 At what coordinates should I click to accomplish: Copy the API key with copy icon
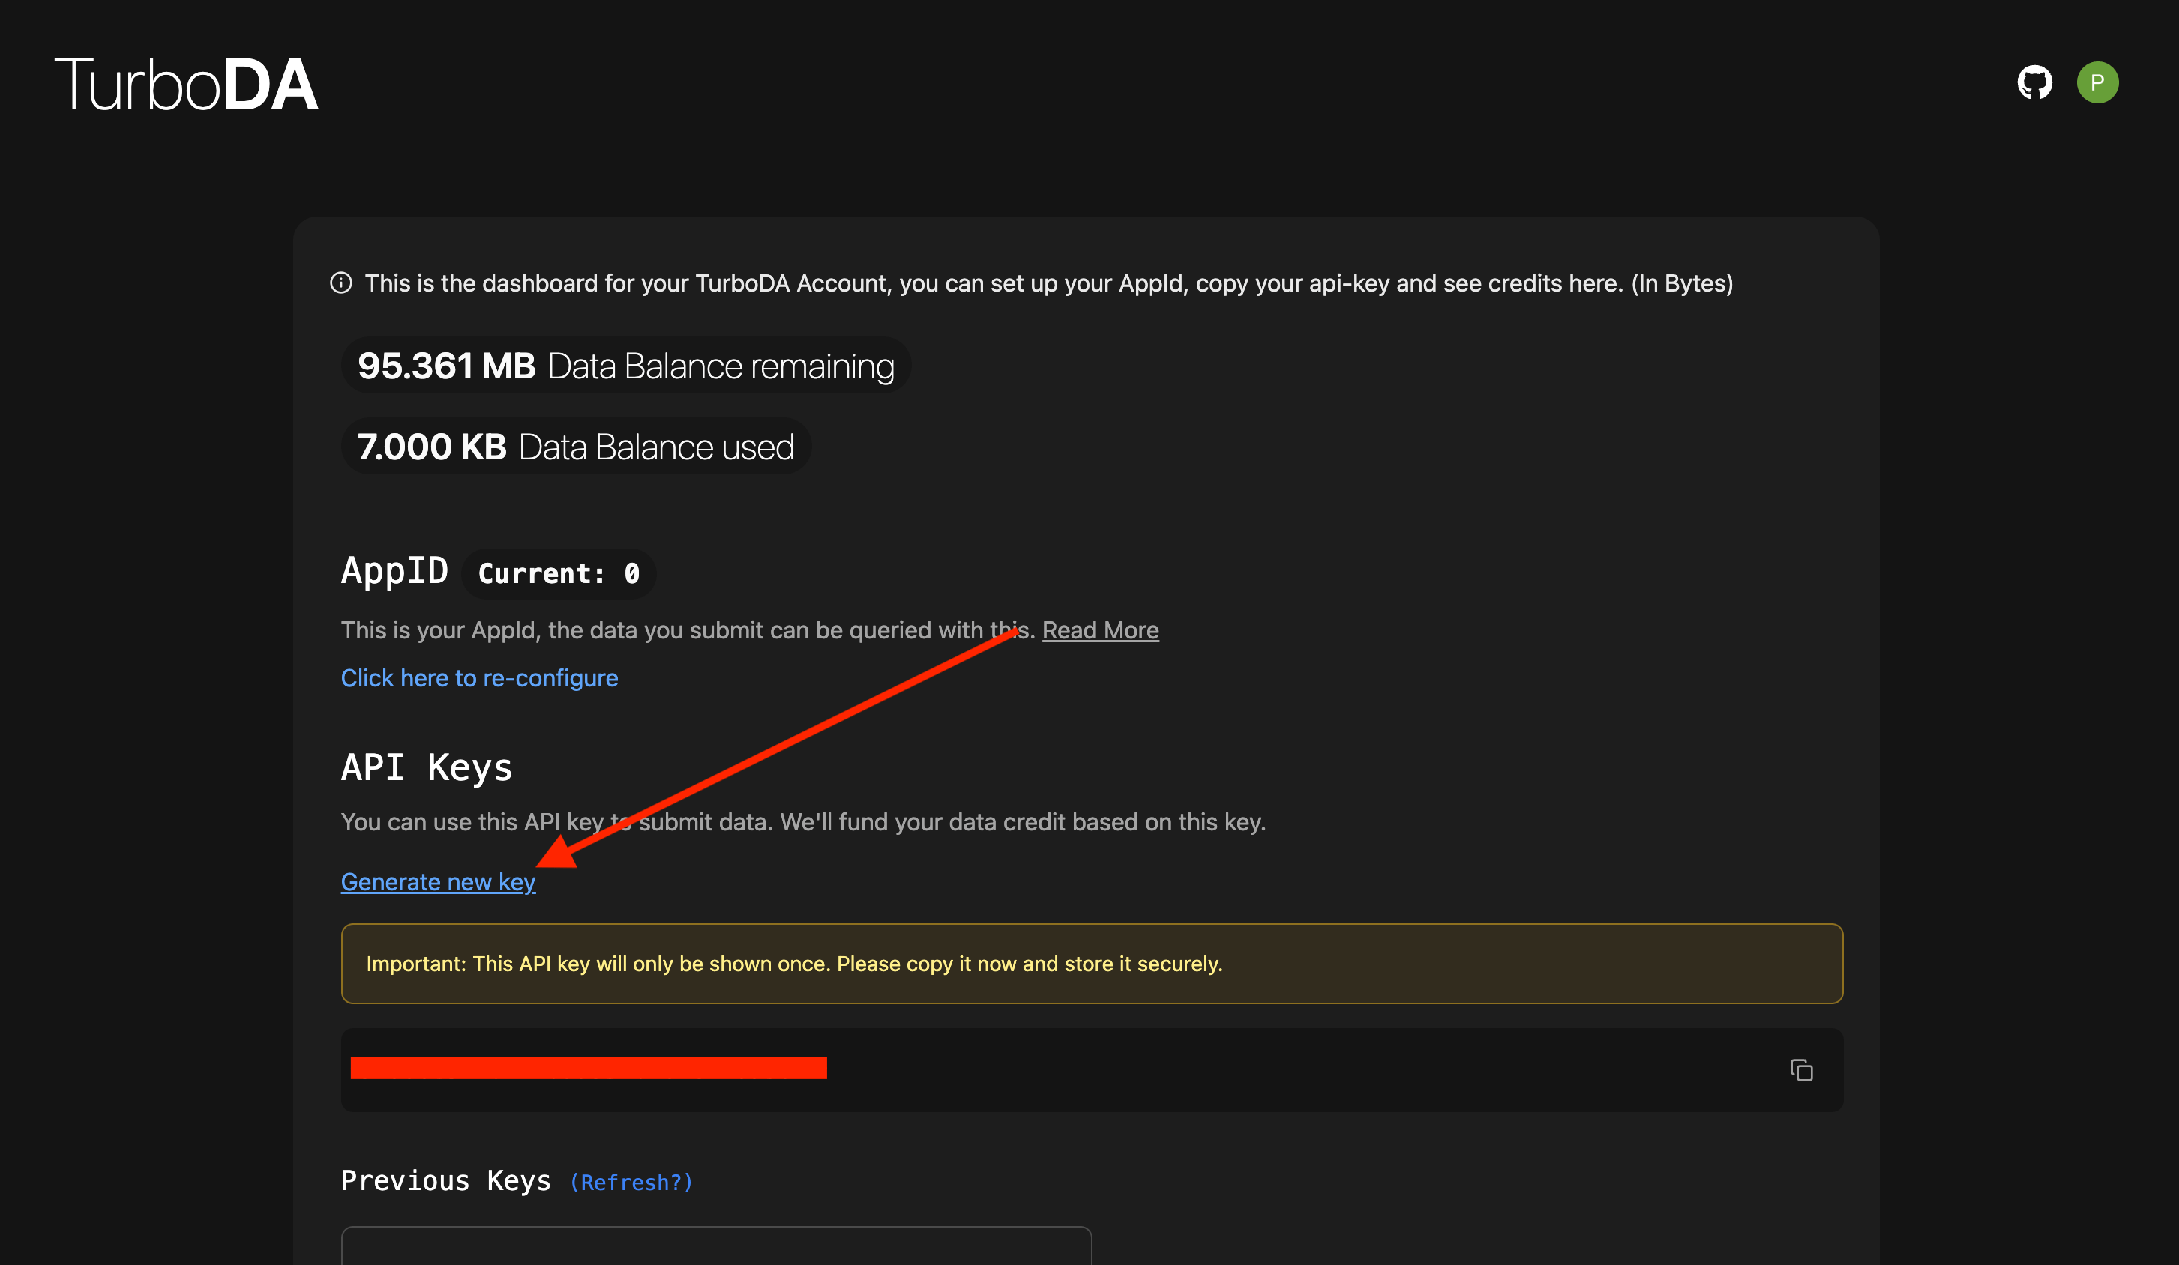(x=1801, y=1069)
